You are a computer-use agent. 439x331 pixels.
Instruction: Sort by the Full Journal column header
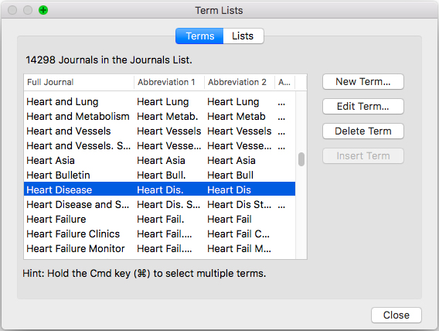(x=79, y=82)
